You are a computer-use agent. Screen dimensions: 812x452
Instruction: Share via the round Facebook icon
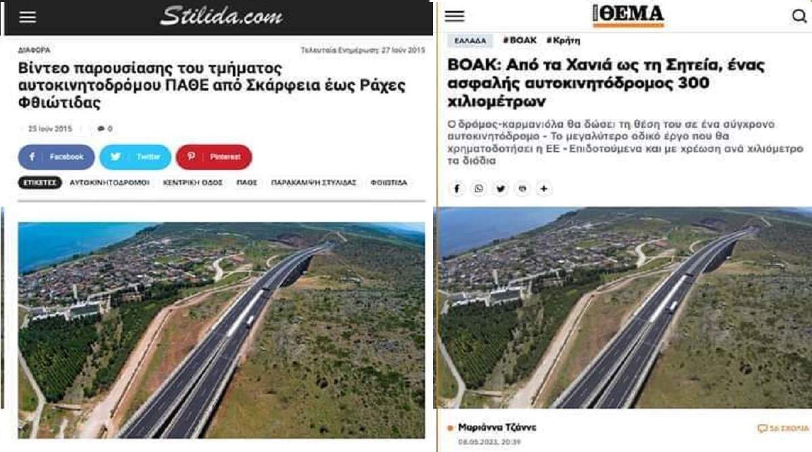pyautogui.click(x=457, y=189)
